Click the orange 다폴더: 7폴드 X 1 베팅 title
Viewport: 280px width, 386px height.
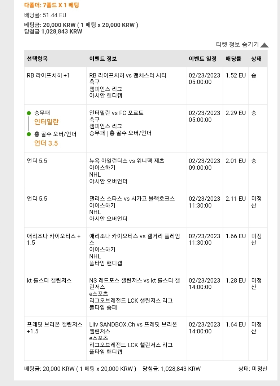tap(52, 5)
